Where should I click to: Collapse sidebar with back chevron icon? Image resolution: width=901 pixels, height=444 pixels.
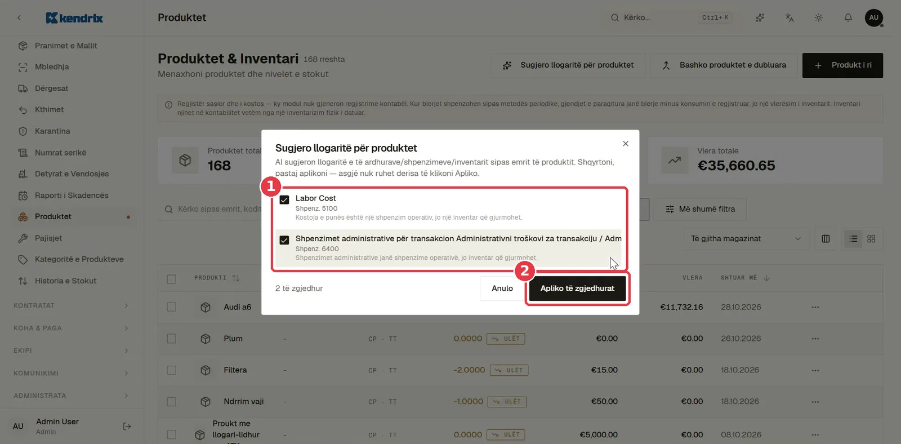(19, 17)
